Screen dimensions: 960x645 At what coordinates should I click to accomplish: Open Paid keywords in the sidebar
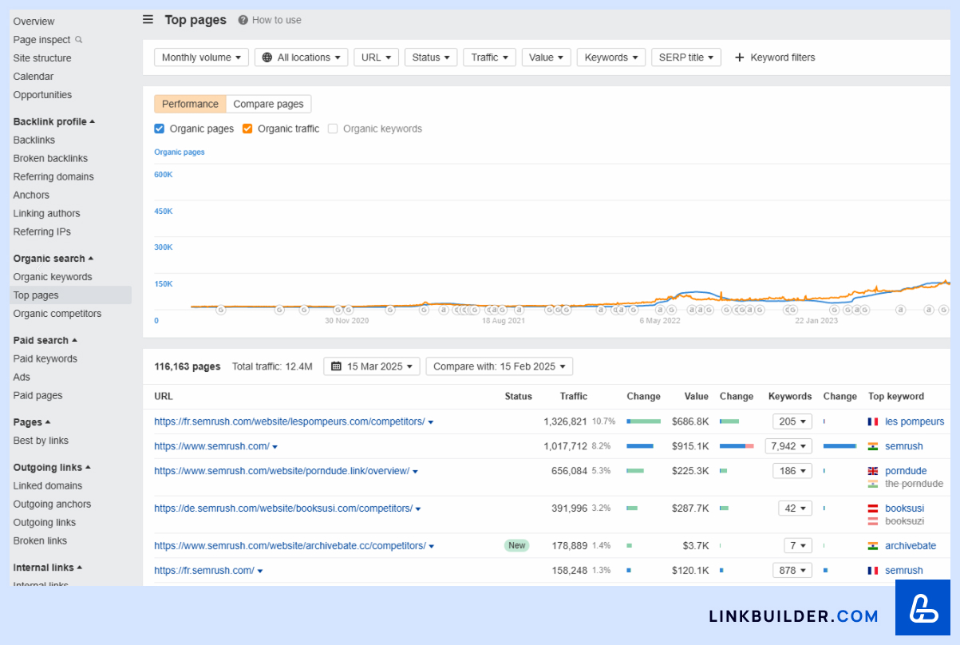[x=45, y=359]
